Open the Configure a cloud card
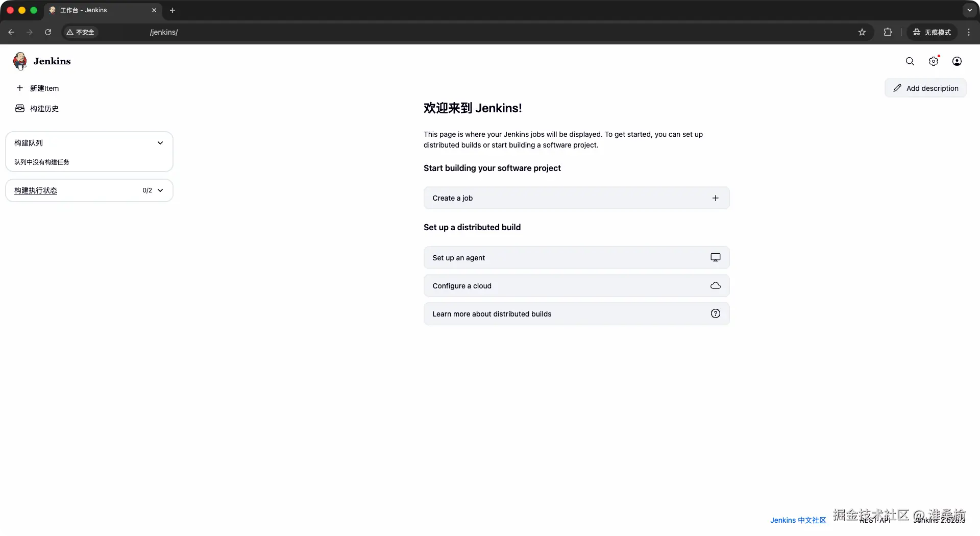Image resolution: width=980 pixels, height=536 pixels. tap(576, 286)
